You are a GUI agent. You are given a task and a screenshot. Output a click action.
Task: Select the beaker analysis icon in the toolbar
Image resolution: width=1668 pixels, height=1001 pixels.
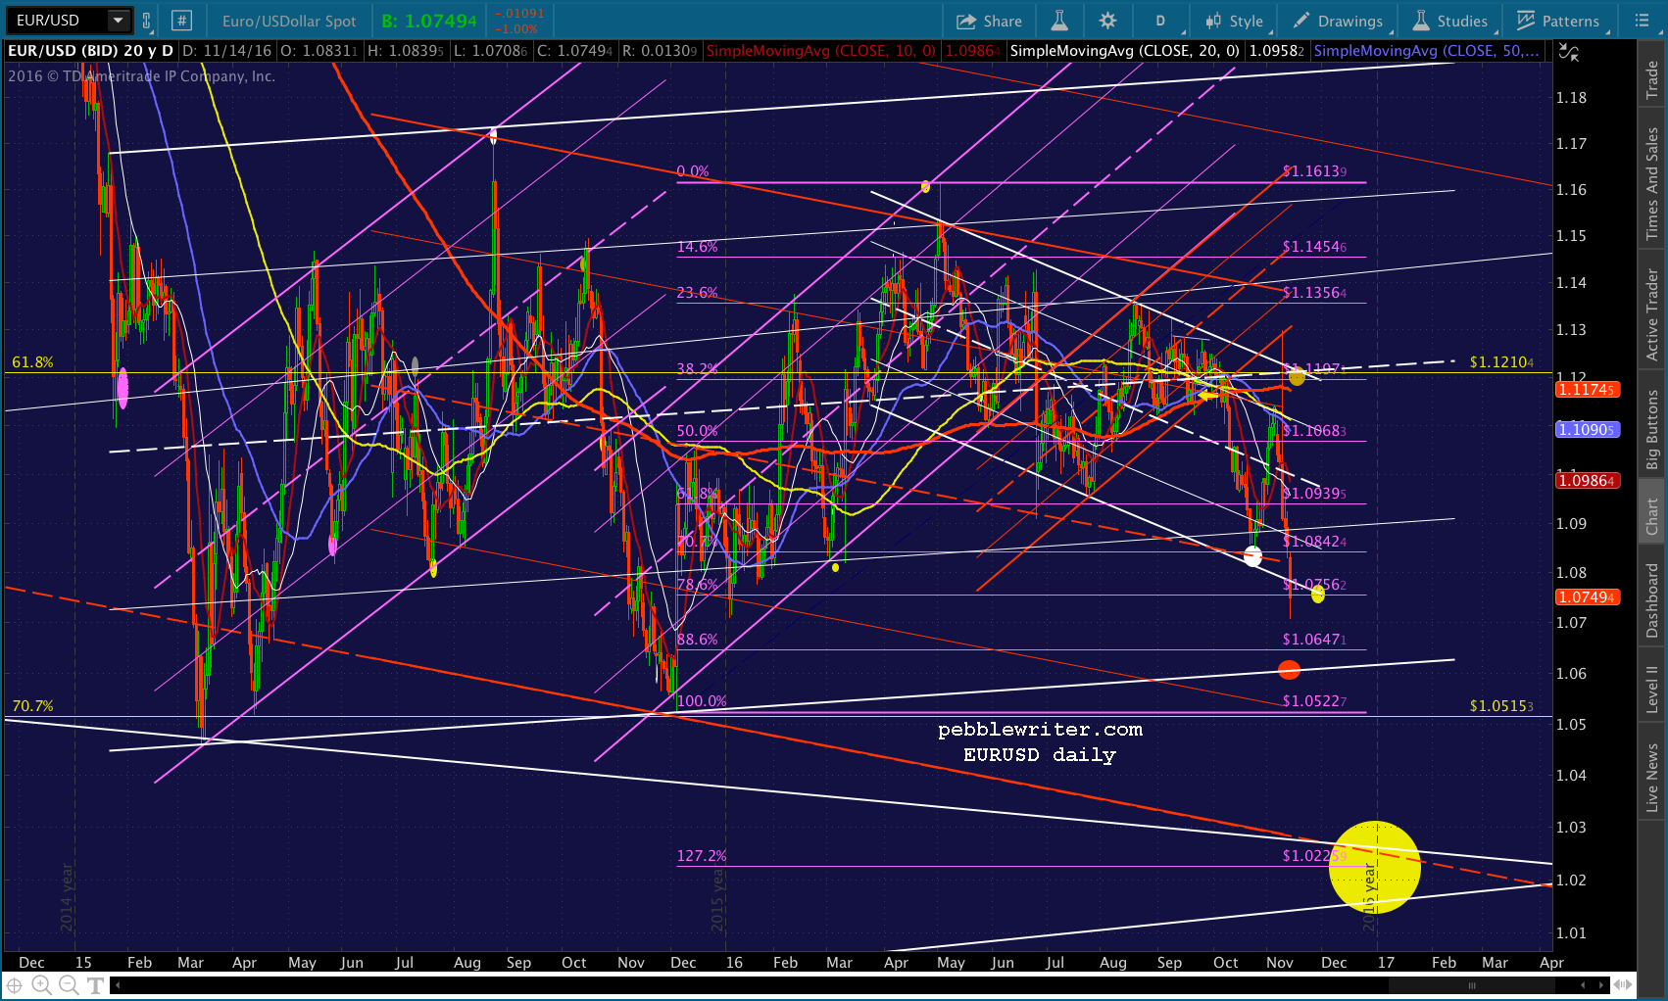click(1059, 20)
